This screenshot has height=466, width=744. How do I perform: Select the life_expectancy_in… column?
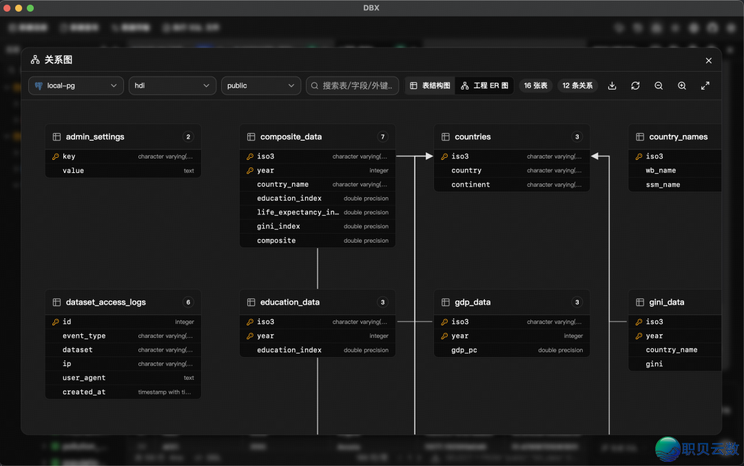click(x=318, y=212)
